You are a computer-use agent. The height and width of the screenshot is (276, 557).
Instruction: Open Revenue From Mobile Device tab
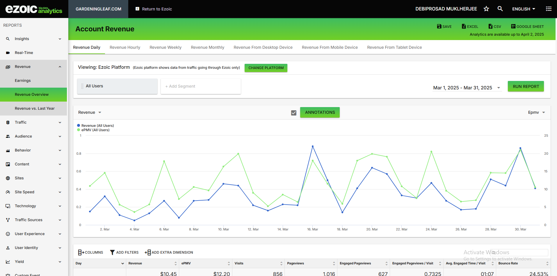(330, 47)
